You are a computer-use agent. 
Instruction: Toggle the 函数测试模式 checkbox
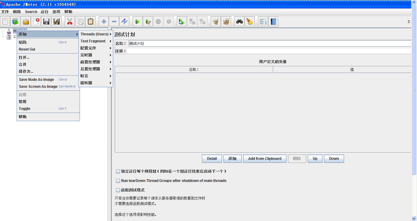[118, 190]
